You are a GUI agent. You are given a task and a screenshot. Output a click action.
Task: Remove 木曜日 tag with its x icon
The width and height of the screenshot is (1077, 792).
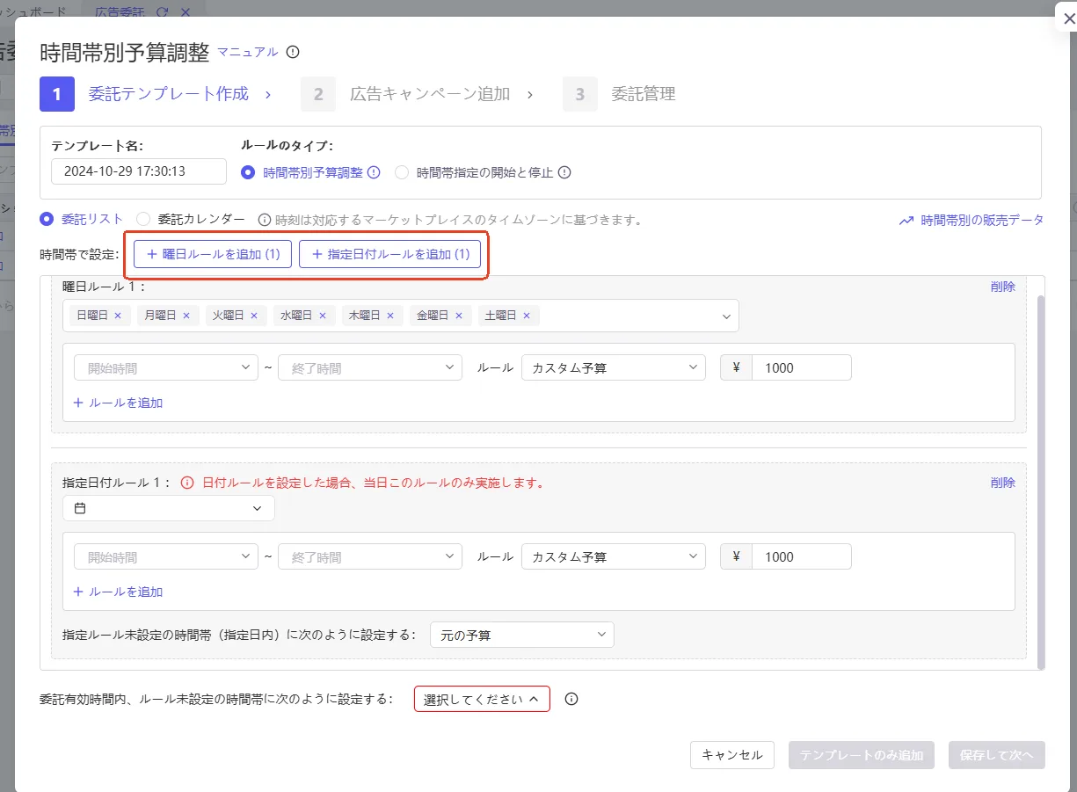click(x=390, y=316)
